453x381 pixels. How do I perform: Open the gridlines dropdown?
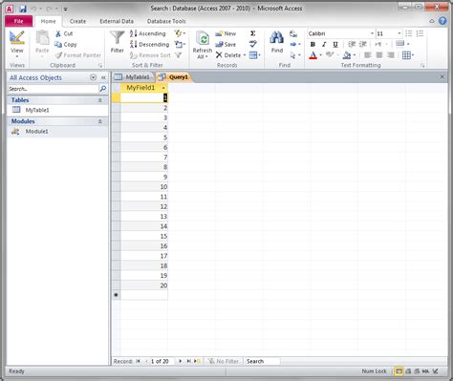coord(408,55)
